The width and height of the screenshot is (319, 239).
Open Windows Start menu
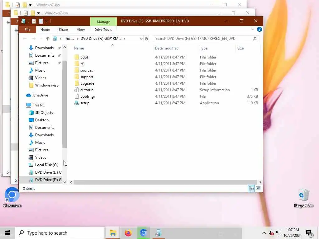click(x=7, y=233)
